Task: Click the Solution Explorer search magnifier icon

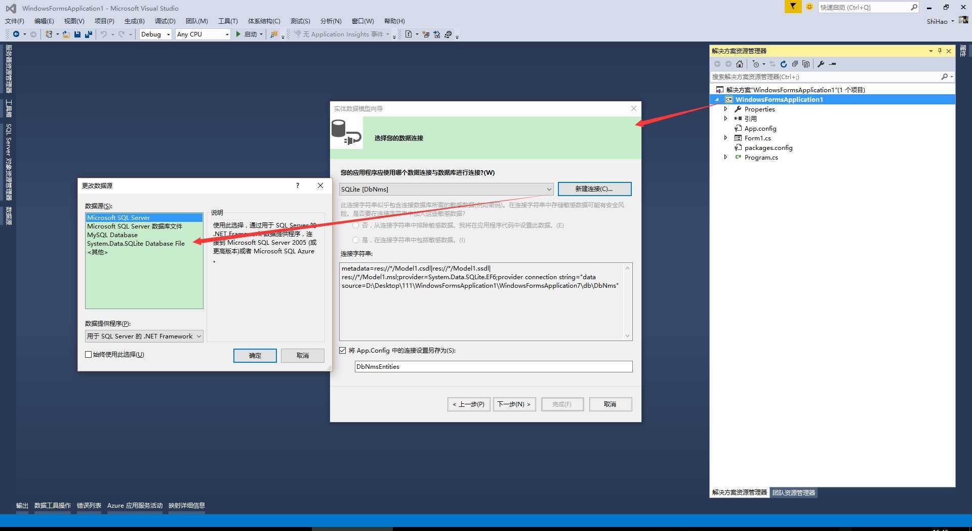Action: tap(944, 77)
